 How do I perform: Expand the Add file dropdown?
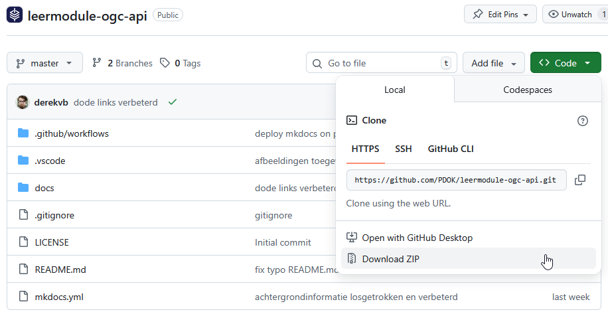coord(493,63)
